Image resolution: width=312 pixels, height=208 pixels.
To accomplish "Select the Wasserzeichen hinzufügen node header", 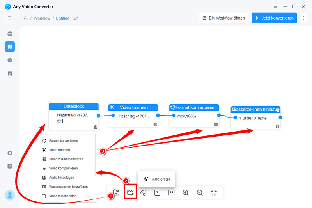I will tap(256, 110).
